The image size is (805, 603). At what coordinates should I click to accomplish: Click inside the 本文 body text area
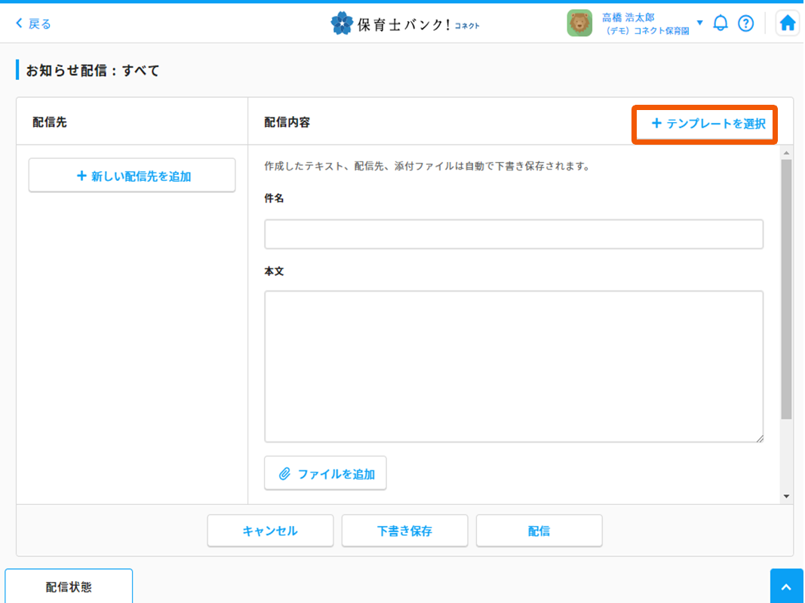(513, 366)
